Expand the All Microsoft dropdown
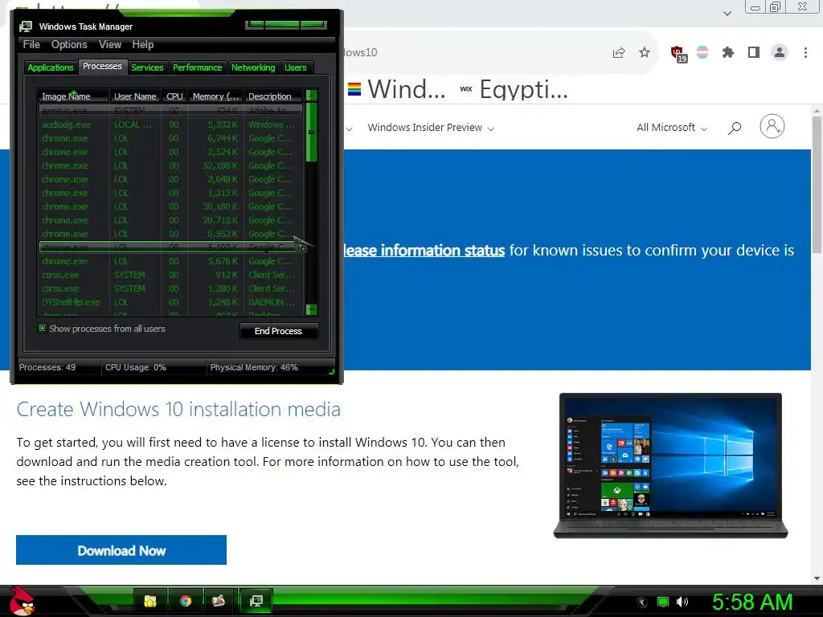Viewport: 823px width, 617px height. pos(672,128)
